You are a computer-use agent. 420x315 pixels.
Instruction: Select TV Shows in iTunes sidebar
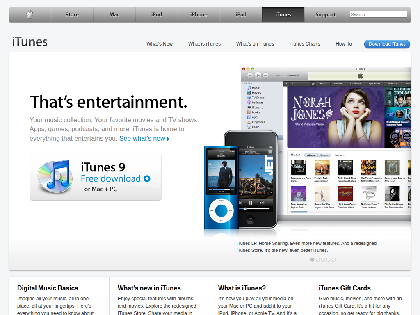coord(256,98)
